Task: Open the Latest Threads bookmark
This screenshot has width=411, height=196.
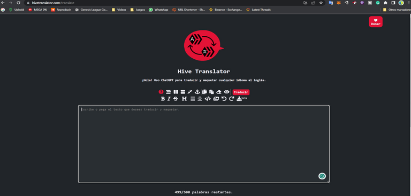Action: pos(258,10)
